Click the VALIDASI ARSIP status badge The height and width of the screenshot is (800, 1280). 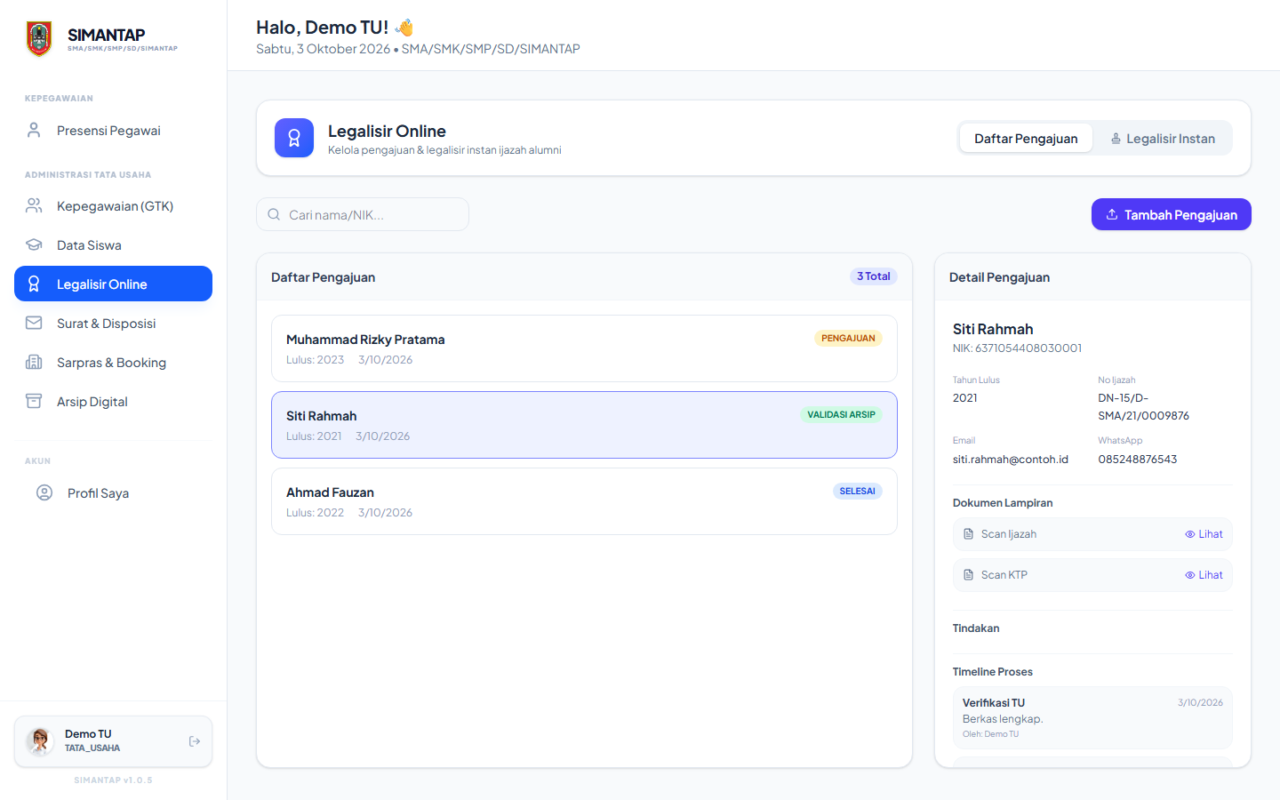click(841, 414)
